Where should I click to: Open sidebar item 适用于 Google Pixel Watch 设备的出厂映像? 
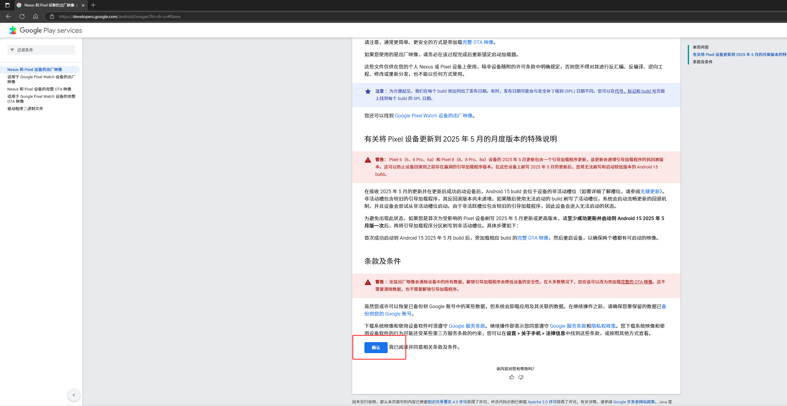click(41, 79)
